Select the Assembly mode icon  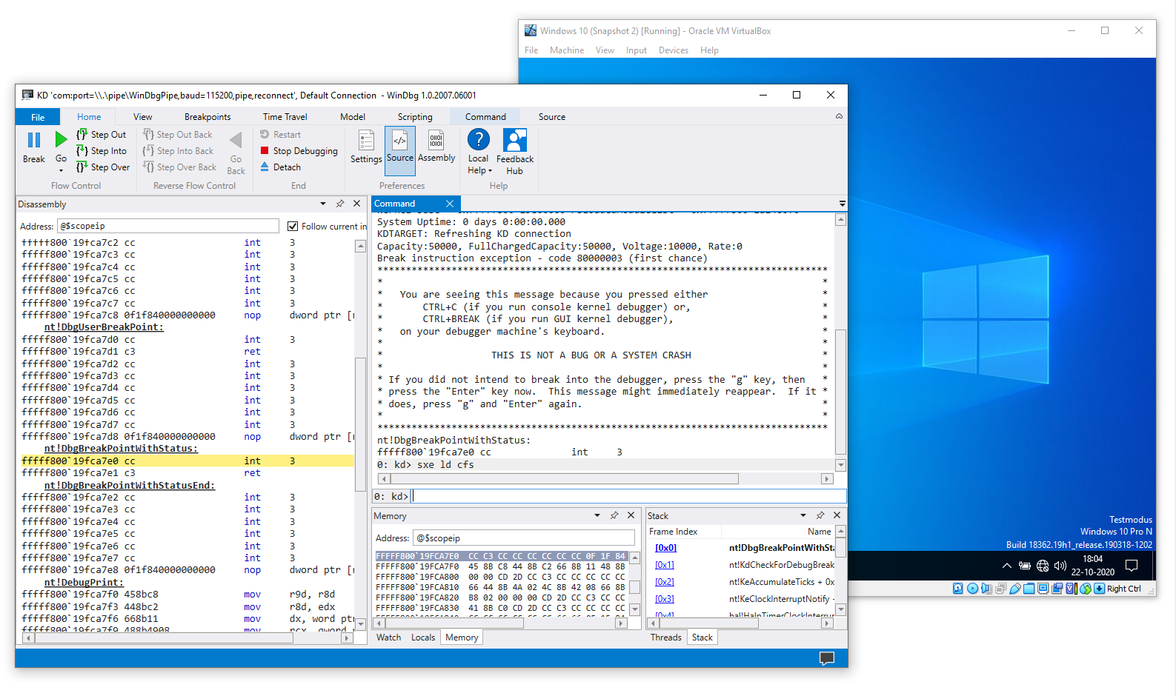point(436,139)
